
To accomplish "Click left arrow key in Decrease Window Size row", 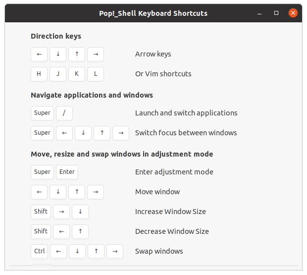I will (x=61, y=231).
